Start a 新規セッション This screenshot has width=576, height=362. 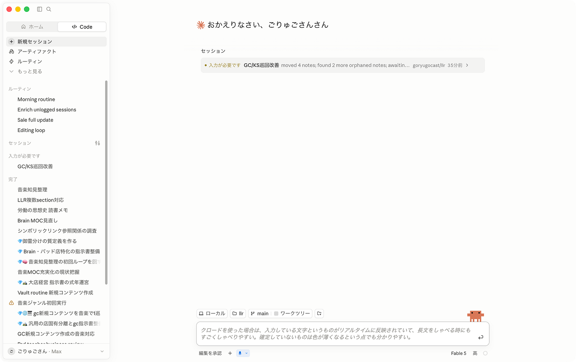point(56,42)
